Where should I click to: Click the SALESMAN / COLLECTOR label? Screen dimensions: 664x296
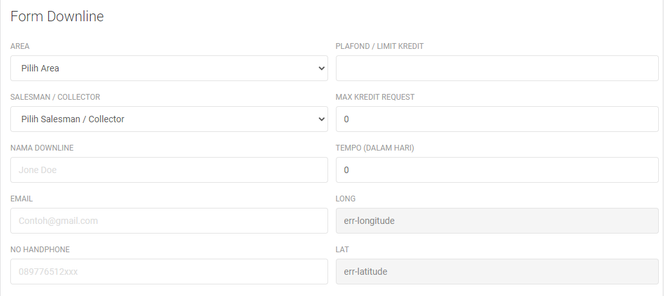[x=55, y=97]
